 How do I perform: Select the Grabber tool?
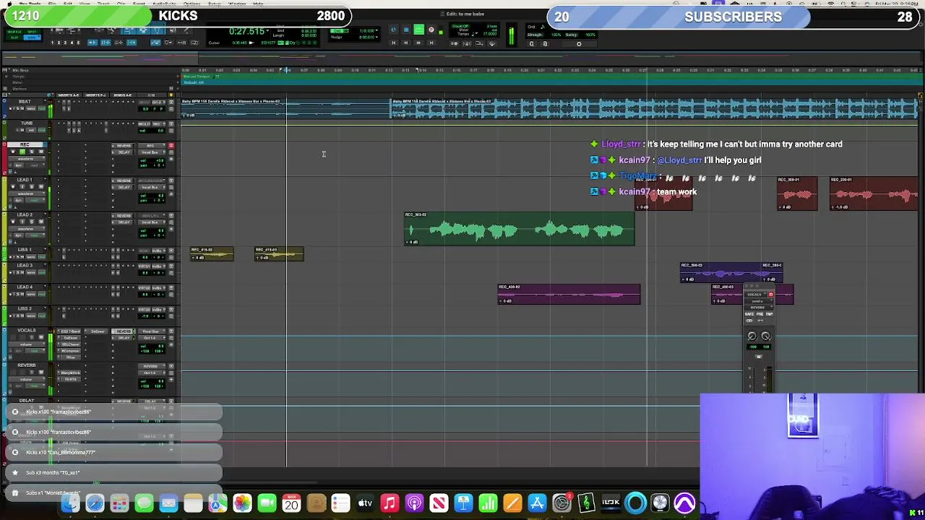click(157, 30)
